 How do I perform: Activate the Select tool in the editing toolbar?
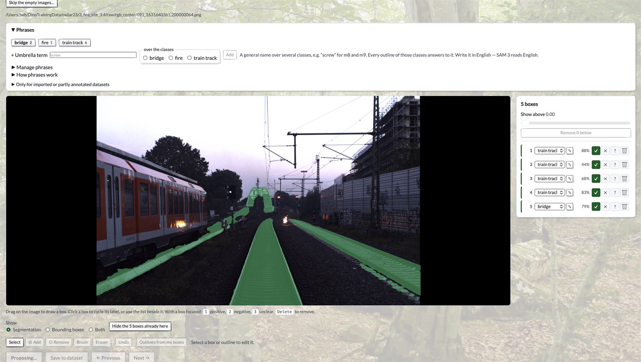coord(15,342)
